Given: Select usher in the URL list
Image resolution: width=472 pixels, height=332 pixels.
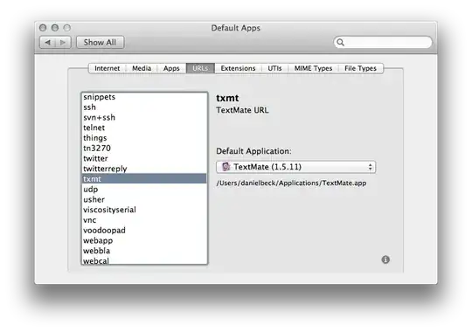Looking at the screenshot, I should coord(144,199).
